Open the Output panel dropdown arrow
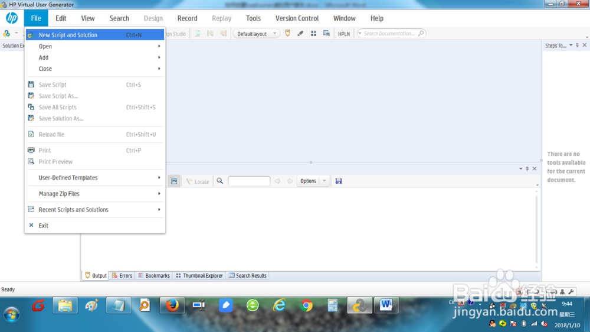590x332 pixels. point(521,168)
